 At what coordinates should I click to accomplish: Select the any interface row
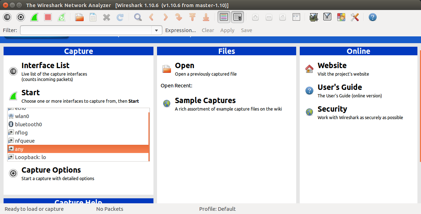pyautogui.click(x=78, y=149)
